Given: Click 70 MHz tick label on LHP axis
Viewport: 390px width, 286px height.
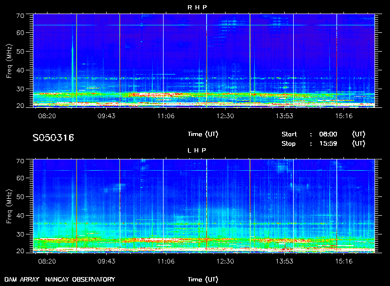Looking at the screenshot, I should point(20,161).
